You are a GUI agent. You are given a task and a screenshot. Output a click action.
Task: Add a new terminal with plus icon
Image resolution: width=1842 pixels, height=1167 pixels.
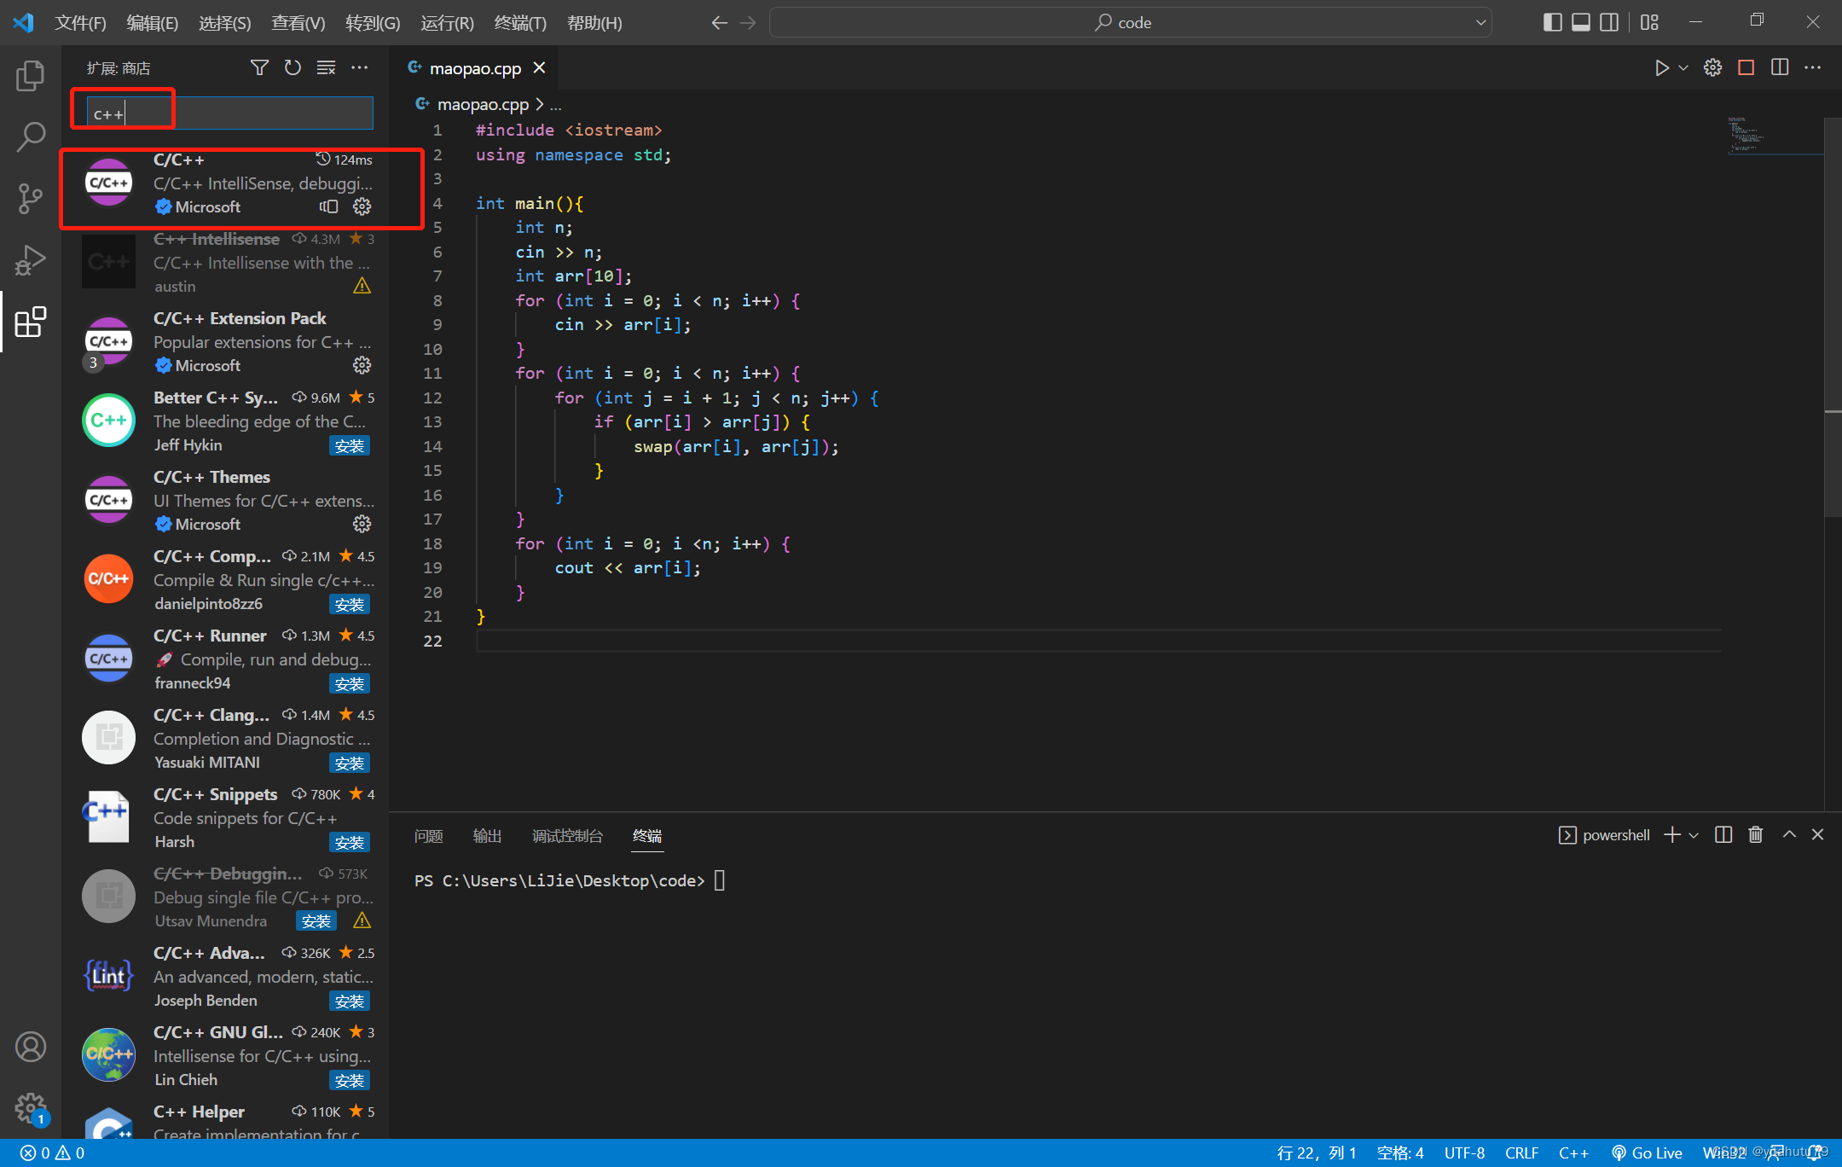click(1672, 834)
